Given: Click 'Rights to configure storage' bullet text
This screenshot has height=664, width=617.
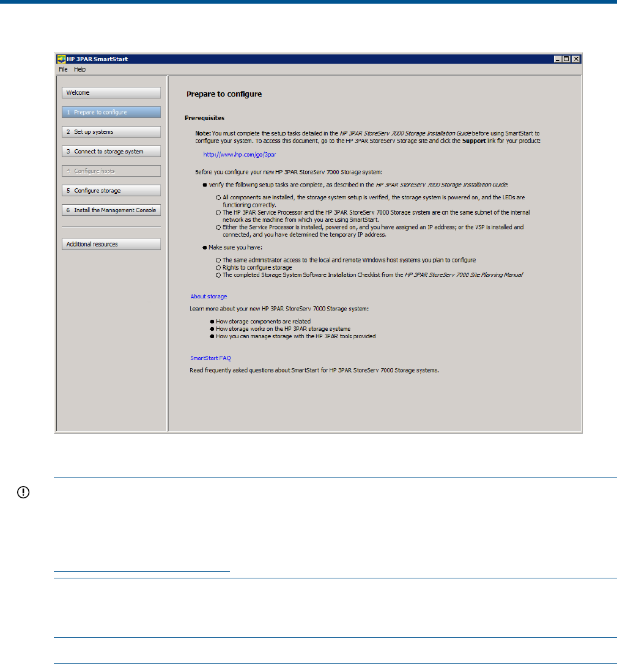Looking at the screenshot, I should click(257, 268).
